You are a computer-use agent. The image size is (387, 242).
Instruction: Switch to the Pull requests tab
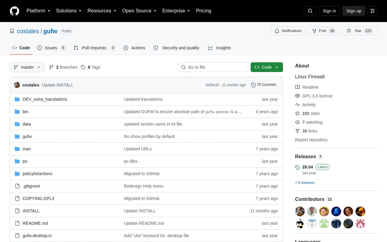95,48
